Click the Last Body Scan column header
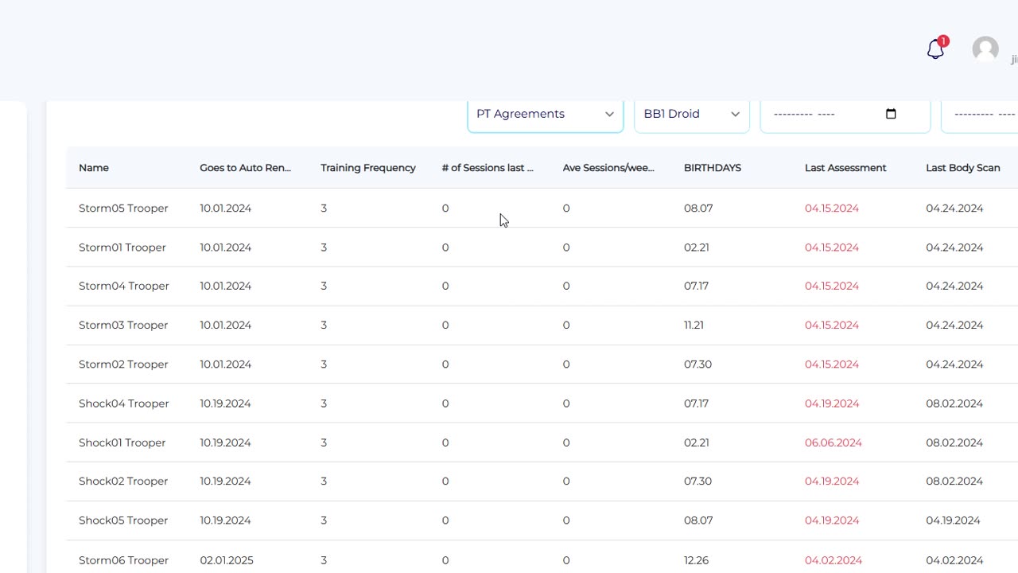Image resolution: width=1018 pixels, height=573 pixels. click(963, 168)
